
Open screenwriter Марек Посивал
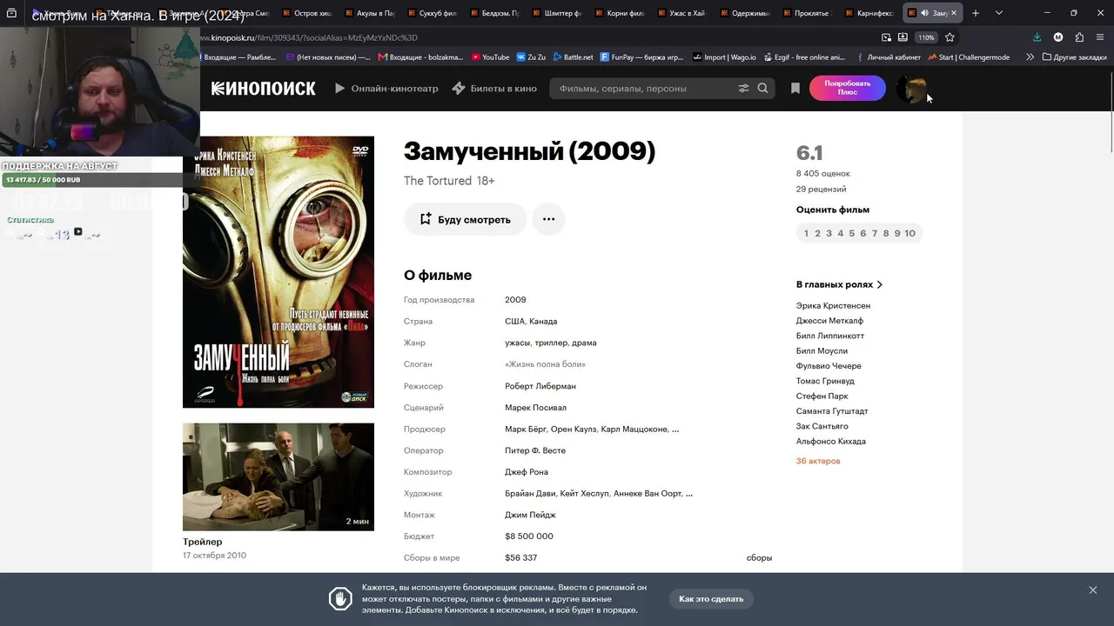click(535, 408)
